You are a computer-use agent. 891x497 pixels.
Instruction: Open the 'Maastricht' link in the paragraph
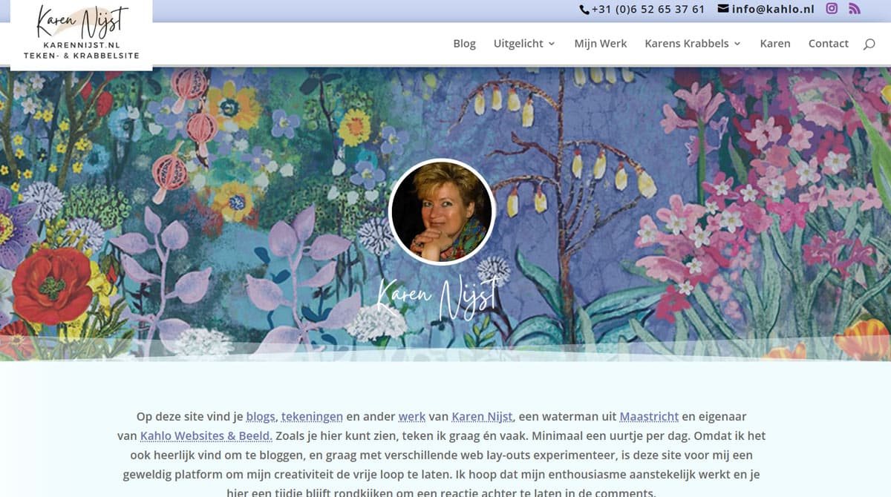click(x=649, y=417)
